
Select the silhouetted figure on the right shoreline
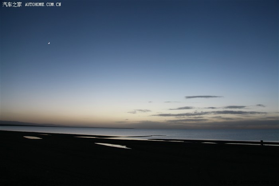point(261,142)
